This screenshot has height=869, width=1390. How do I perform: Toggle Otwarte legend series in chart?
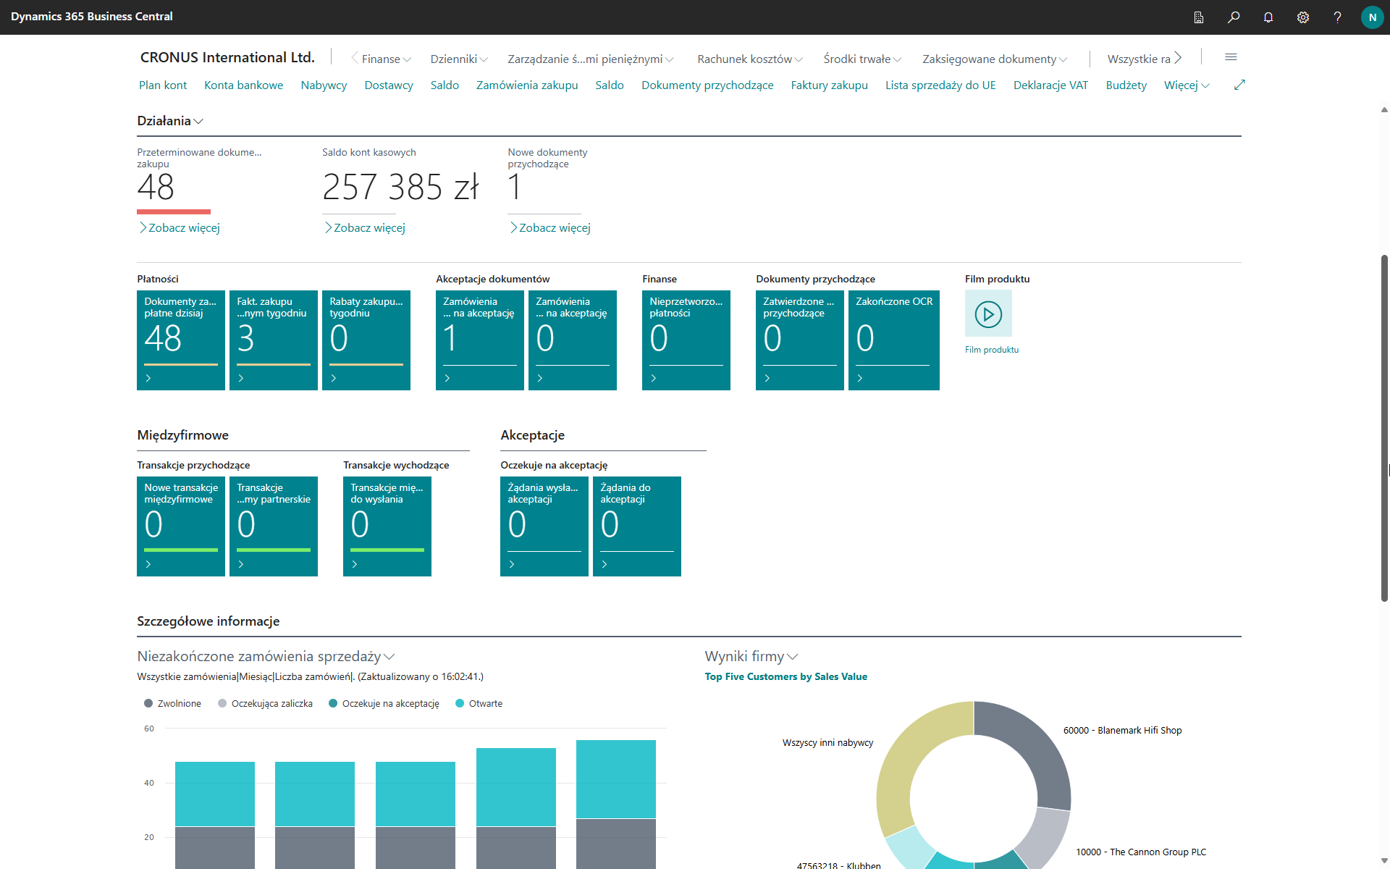(x=479, y=703)
